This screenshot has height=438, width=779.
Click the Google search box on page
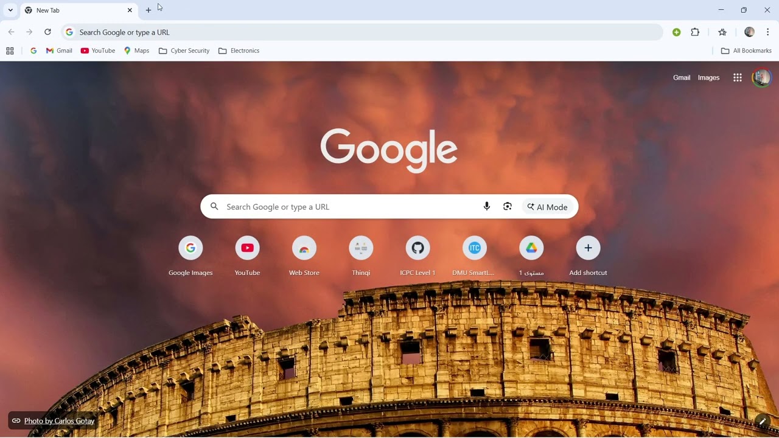coord(389,207)
